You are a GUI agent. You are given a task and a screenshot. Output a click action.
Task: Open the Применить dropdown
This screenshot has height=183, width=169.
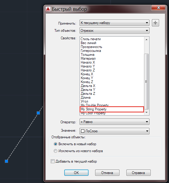click(114, 23)
